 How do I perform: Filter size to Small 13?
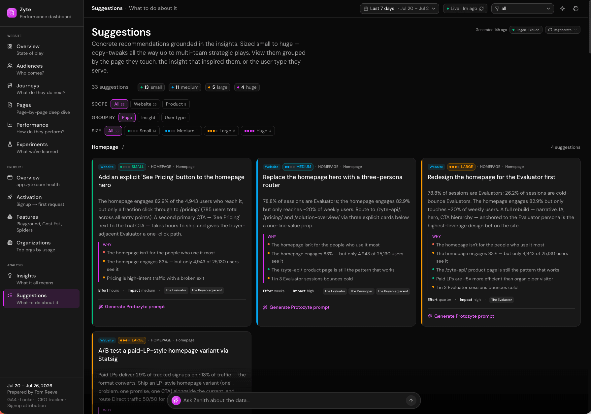[142, 131]
